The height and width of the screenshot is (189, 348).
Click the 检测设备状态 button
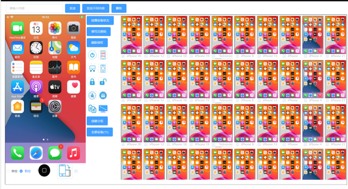tap(100, 20)
